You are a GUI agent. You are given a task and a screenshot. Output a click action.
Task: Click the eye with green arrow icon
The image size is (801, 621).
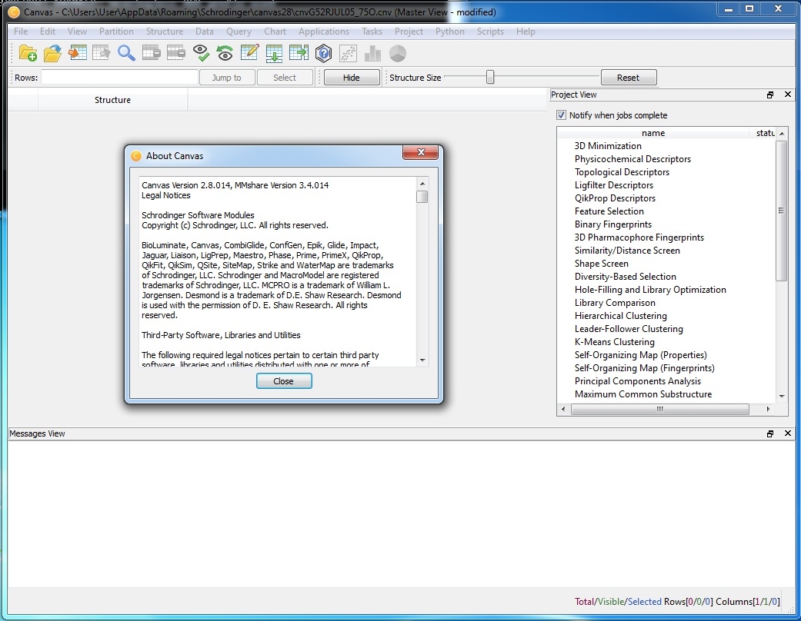[x=225, y=53]
